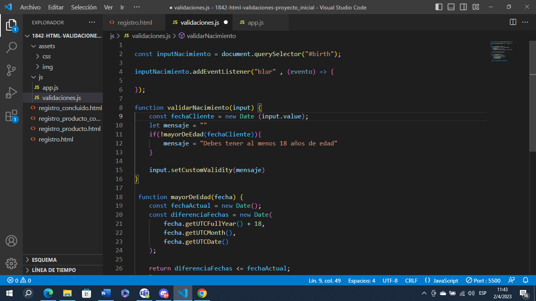Collapse the js folder in explorer
Screen dimensions: 536x301
click(x=63, y=77)
